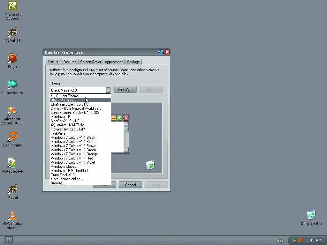Pick the TurkVista theme

point(80,133)
